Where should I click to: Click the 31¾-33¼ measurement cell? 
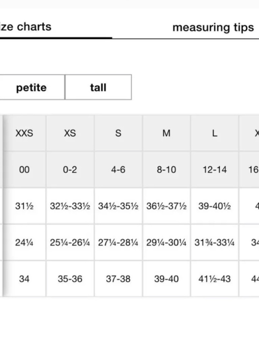coord(214,243)
